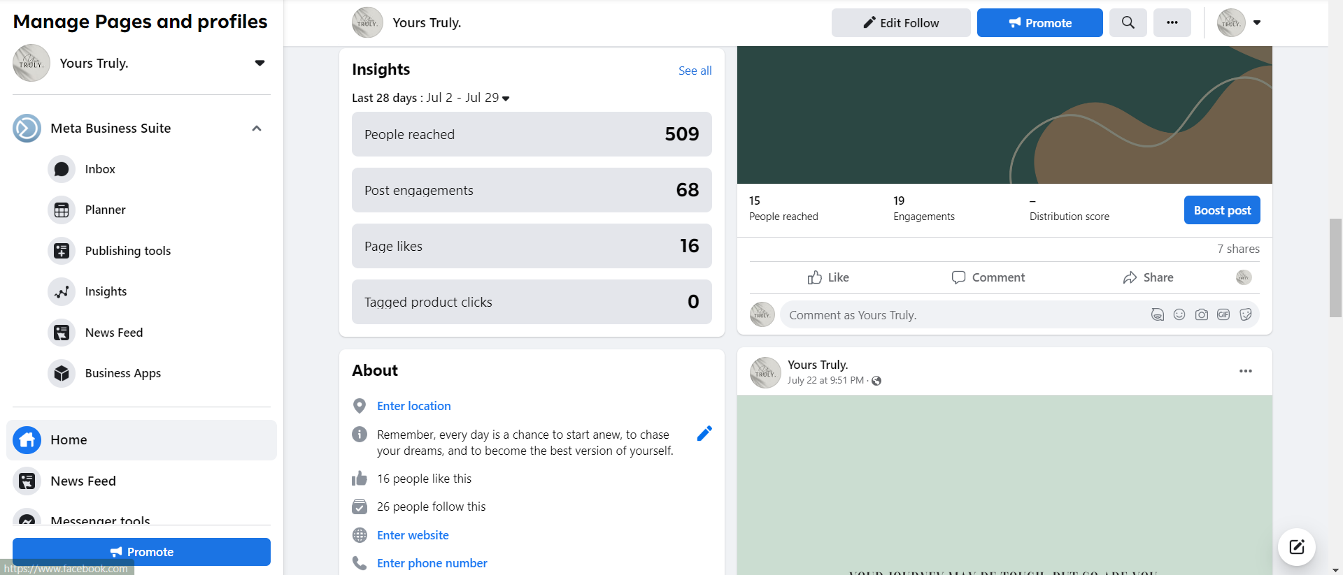Like the post

(x=828, y=277)
